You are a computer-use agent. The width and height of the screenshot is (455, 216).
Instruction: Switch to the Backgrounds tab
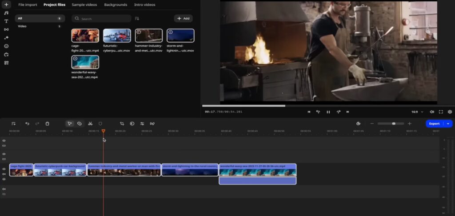pos(116,4)
